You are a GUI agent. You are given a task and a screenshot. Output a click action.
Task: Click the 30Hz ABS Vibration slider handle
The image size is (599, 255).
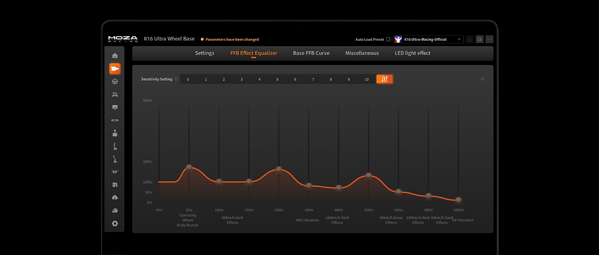click(309, 185)
